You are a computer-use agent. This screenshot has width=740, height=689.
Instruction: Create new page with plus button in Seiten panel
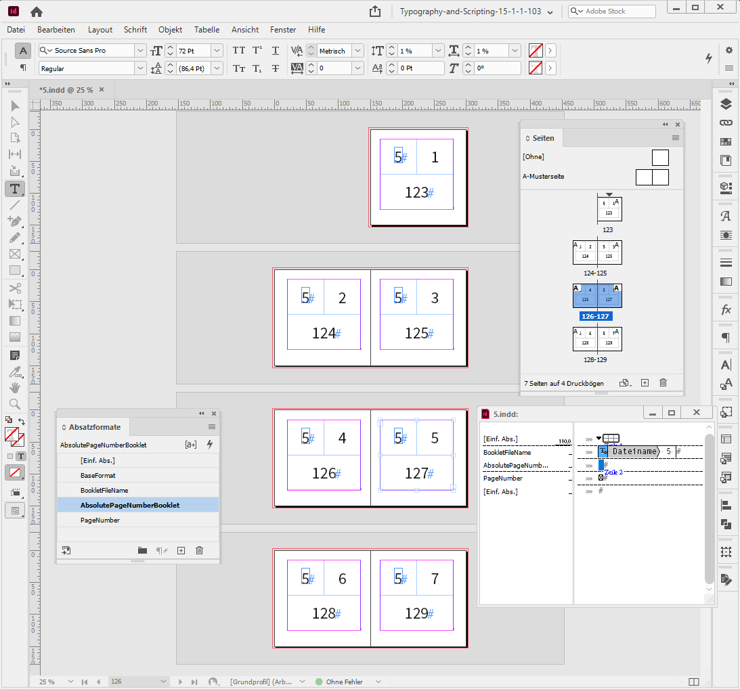645,382
